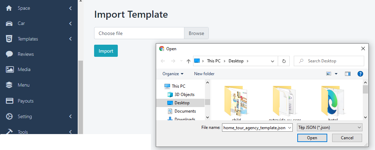The width and height of the screenshot is (375, 150).
Task: Open the file dialog Help icon
Action: pyautogui.click(x=360, y=74)
